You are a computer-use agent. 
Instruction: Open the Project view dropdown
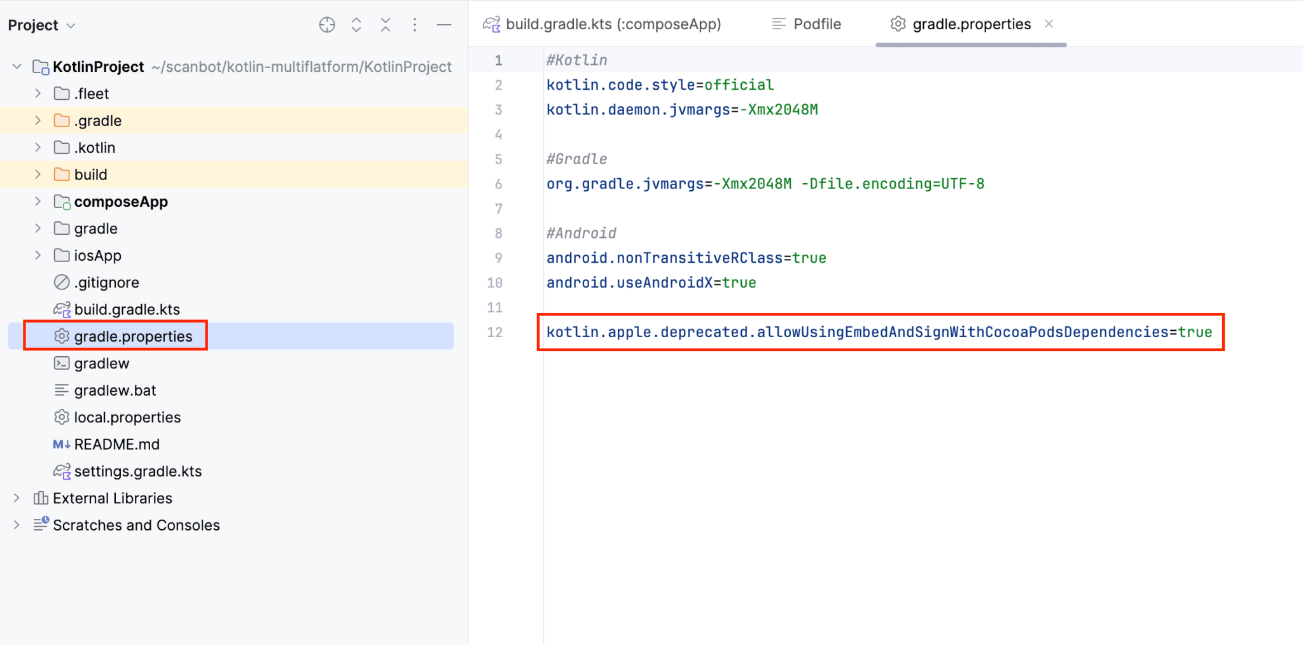tap(42, 25)
